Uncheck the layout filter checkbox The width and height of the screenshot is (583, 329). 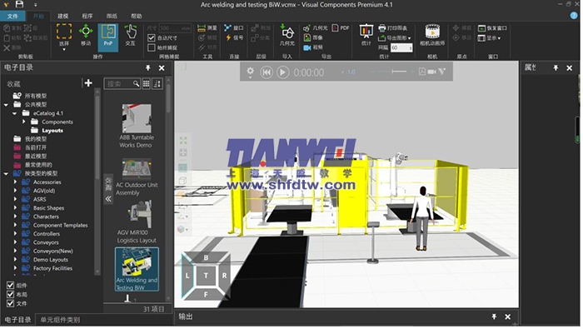[10, 295]
